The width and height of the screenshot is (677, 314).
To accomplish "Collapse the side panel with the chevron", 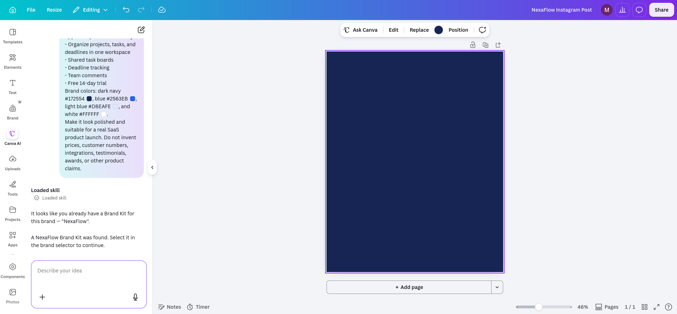I will [152, 167].
